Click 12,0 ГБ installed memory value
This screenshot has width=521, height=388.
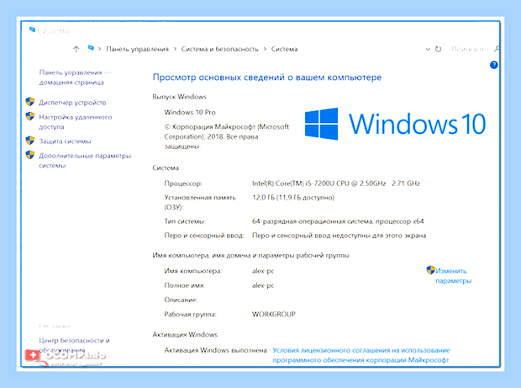pyautogui.click(x=293, y=198)
